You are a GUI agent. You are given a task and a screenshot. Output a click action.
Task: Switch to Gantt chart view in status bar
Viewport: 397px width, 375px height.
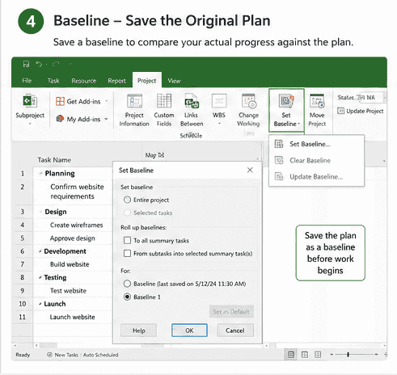point(291,355)
